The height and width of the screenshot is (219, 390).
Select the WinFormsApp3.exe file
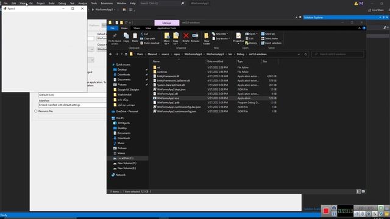pos(168,98)
